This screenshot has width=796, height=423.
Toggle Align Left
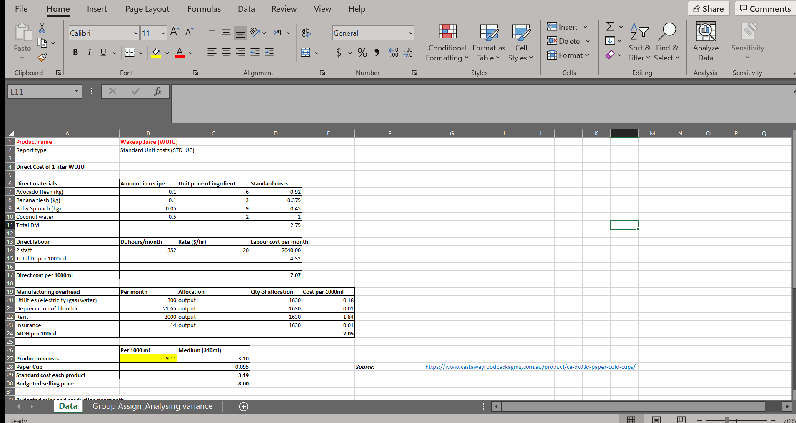pyautogui.click(x=212, y=53)
